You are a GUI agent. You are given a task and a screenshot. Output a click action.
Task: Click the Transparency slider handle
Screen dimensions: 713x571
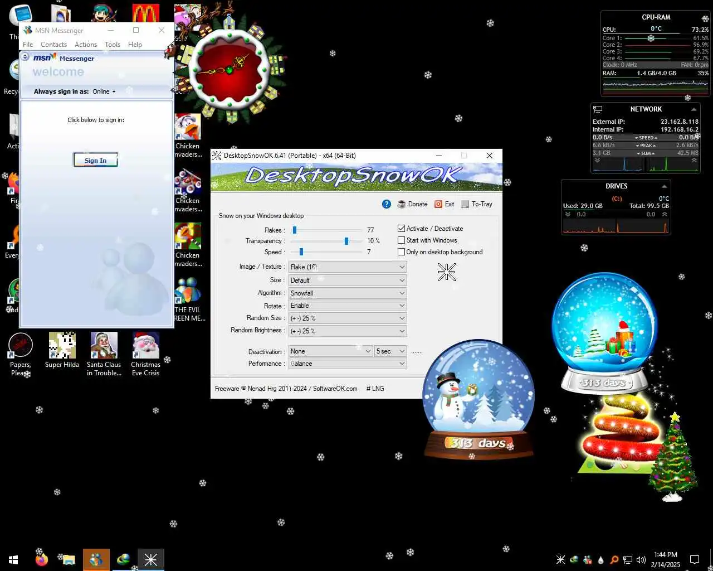point(346,241)
